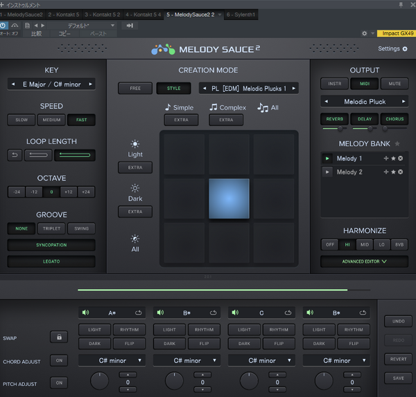Click the UNDO button
The width and height of the screenshot is (416, 397).
pyautogui.click(x=398, y=322)
